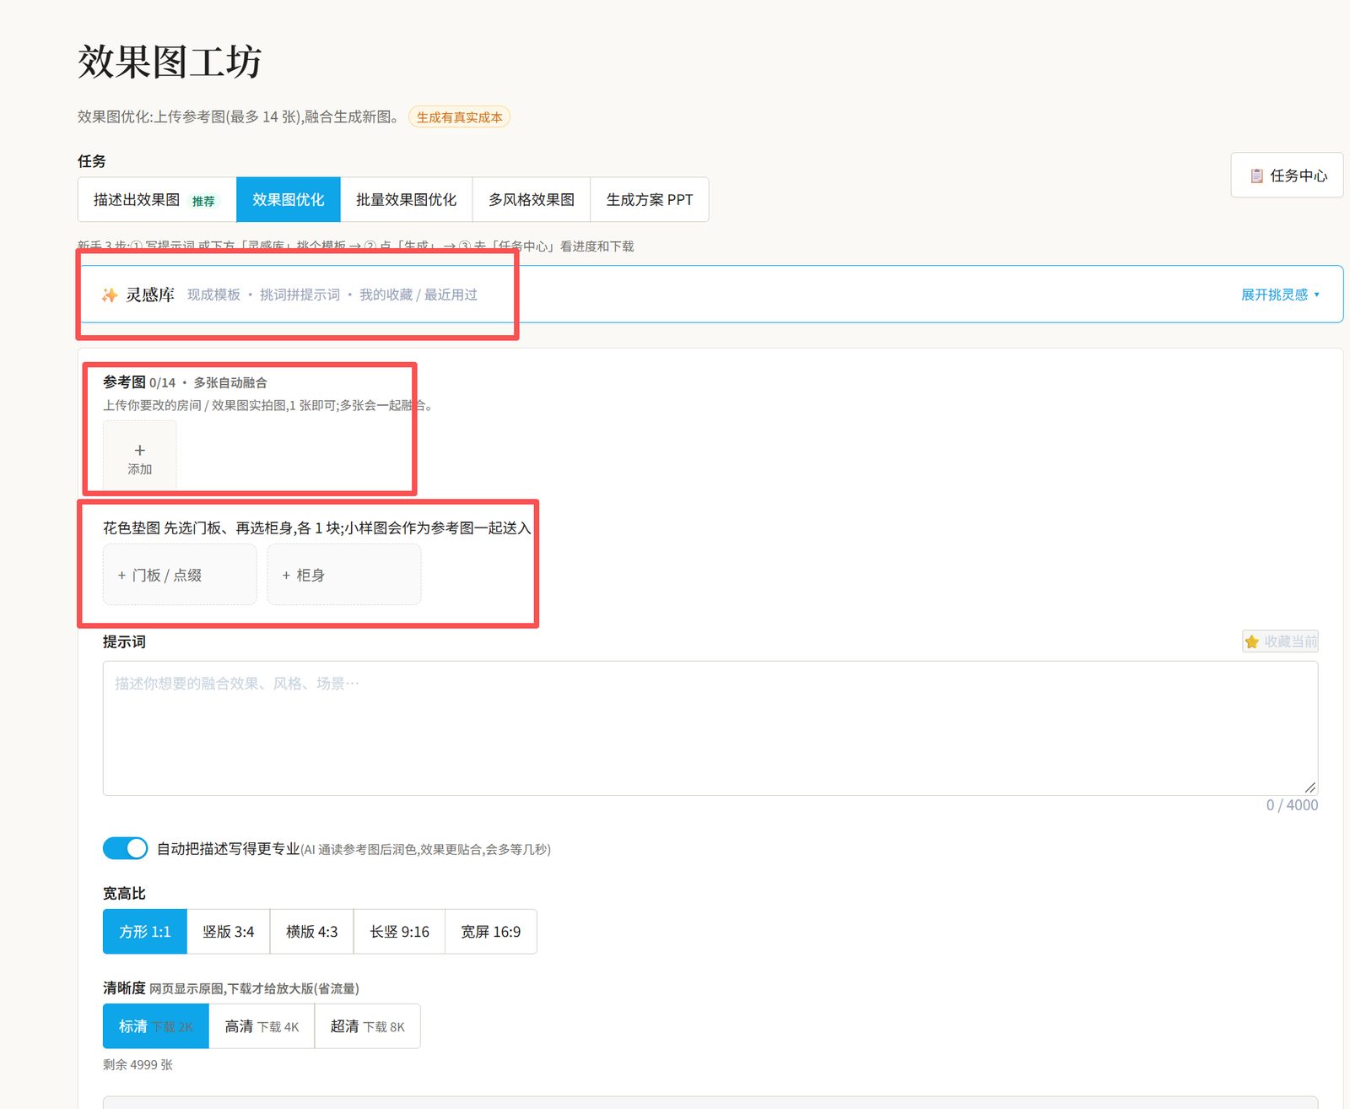
Task: Select the 描述出效果图 tab
Action: point(157,200)
